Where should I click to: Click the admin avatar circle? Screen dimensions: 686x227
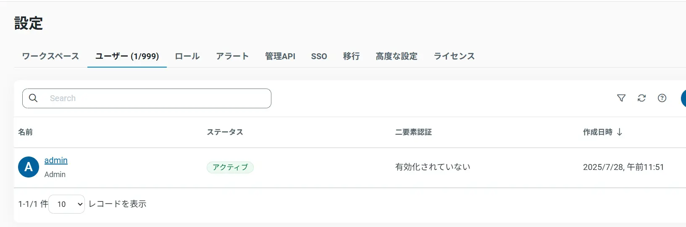[29, 167]
